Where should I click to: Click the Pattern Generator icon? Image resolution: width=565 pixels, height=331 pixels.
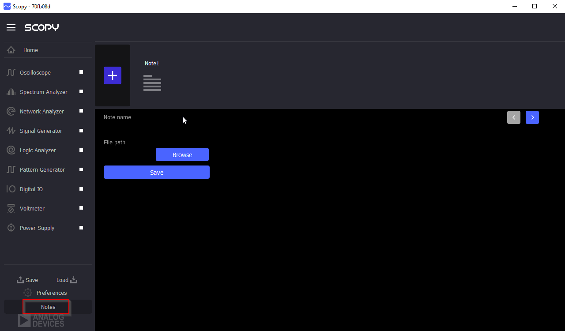pos(11,169)
